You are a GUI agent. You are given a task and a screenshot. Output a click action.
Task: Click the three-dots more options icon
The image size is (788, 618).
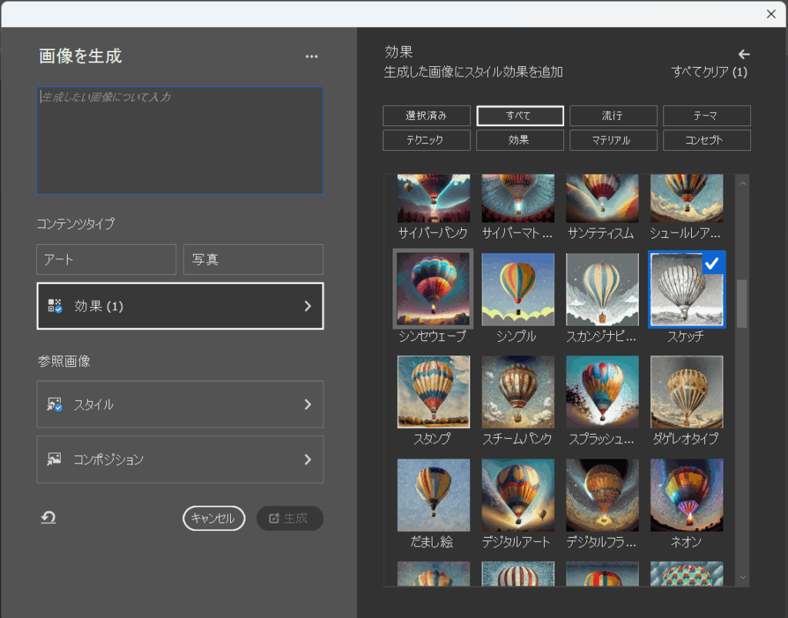point(311,57)
